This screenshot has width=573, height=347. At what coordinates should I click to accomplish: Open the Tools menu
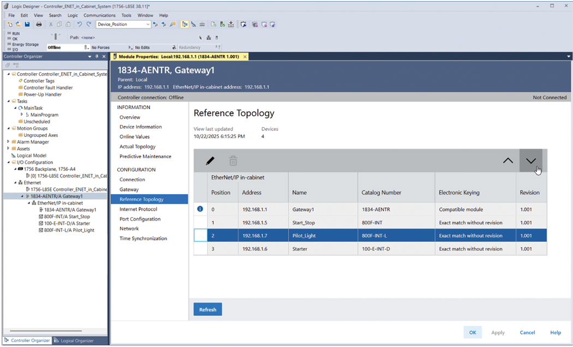coord(127,15)
